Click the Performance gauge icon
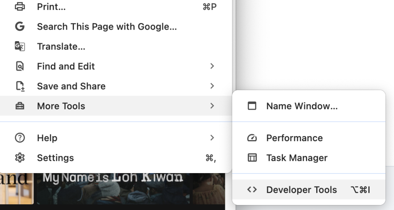Screen dimensions: 394x210 pos(252,138)
